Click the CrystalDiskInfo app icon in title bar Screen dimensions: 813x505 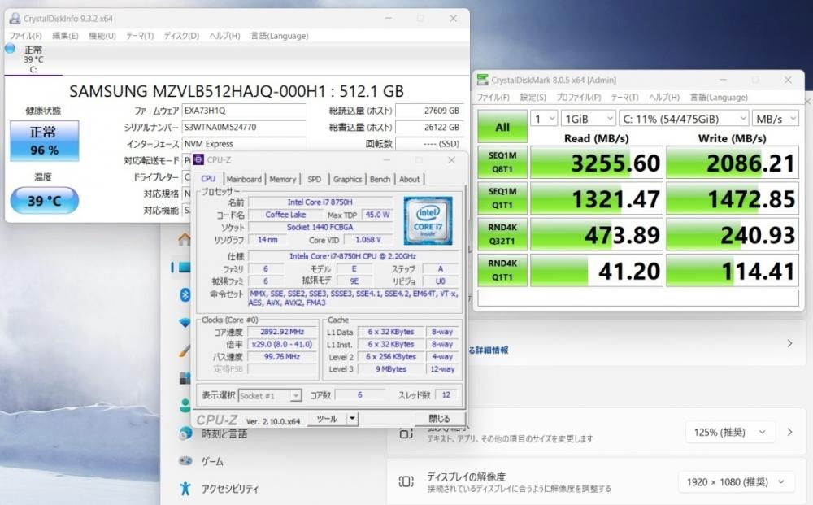point(15,18)
